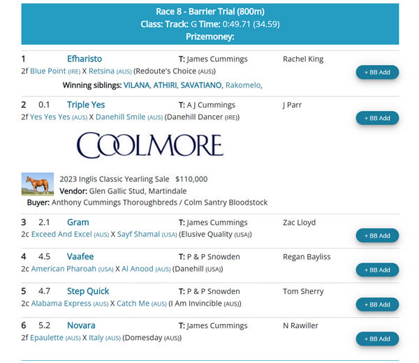This screenshot has height=363, width=419.
Task: Click BB Add button for Novara
Action: pos(377,339)
